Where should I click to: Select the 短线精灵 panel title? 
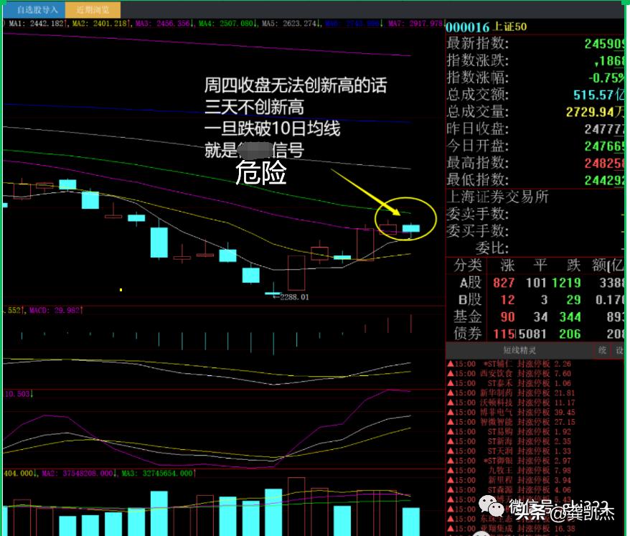tap(519, 350)
